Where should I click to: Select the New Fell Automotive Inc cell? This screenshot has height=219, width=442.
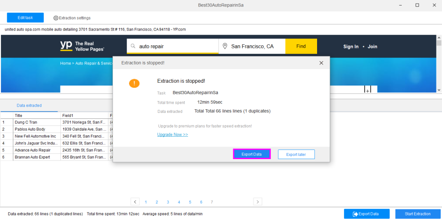tap(37, 136)
